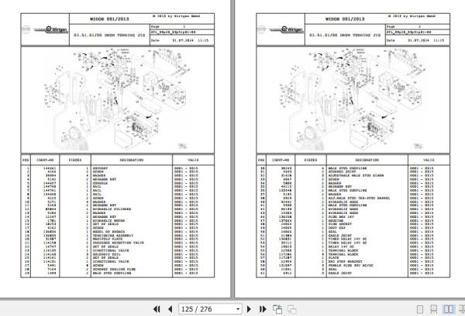Click the exploded parts diagram on right page

[353, 100]
